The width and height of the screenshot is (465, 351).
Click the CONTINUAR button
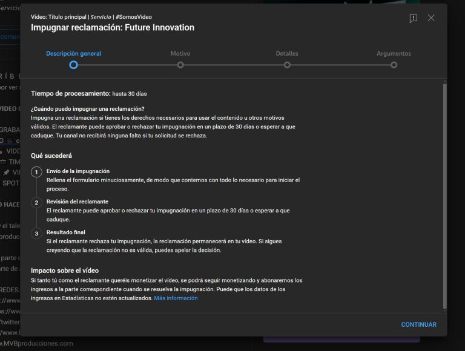coord(419,324)
